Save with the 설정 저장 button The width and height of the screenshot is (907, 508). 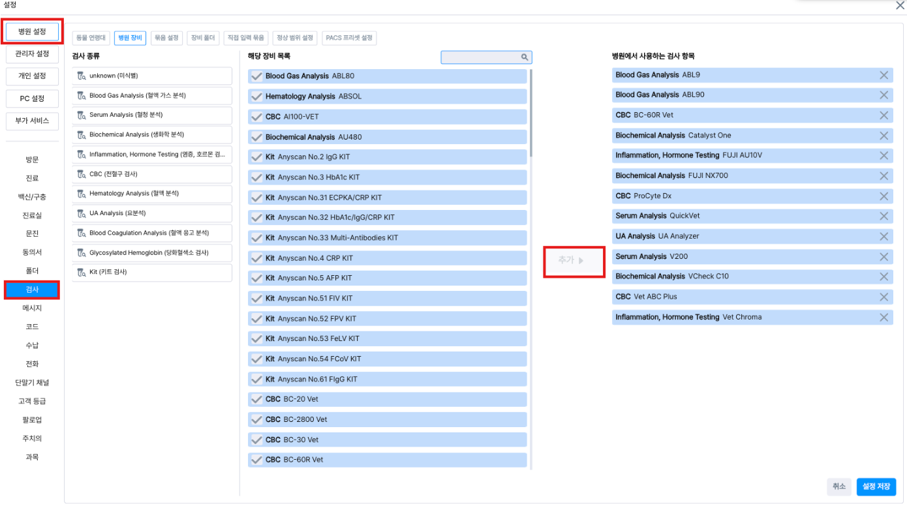point(876,486)
